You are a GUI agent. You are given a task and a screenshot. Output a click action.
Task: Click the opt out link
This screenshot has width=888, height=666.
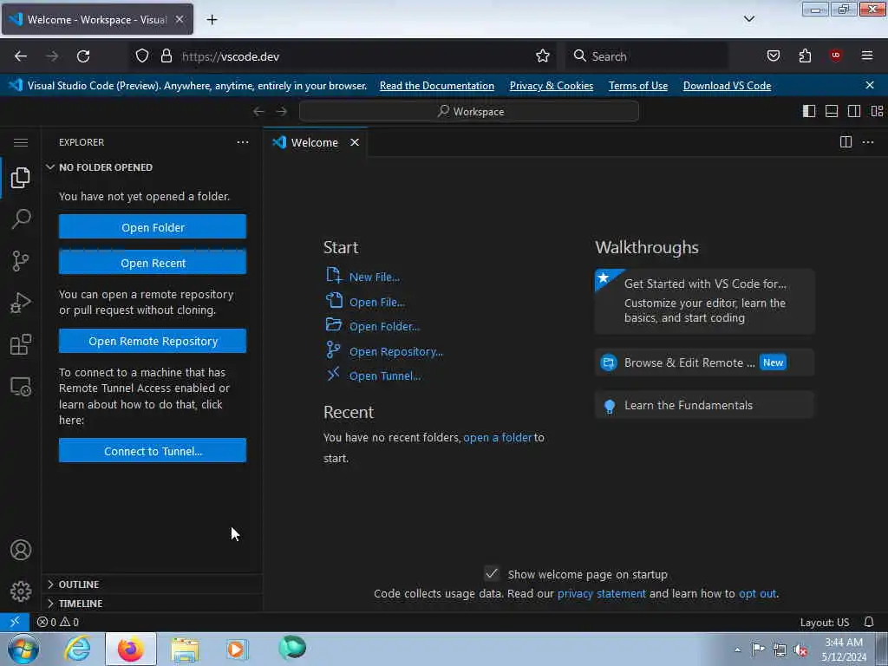click(x=757, y=593)
